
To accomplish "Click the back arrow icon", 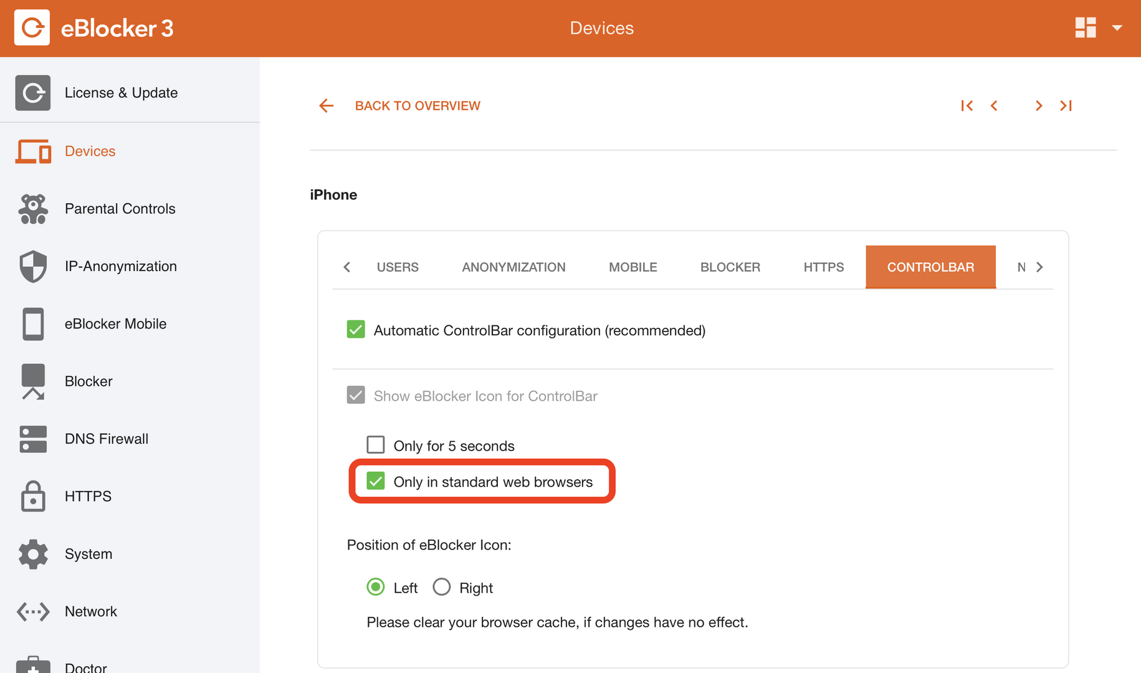I will click(326, 106).
